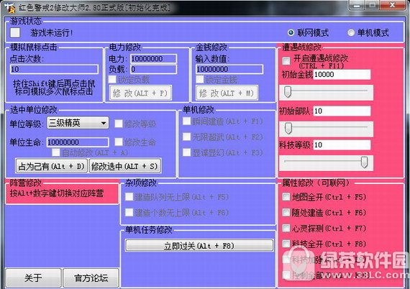This screenshot has height=289, width=410.
Task: Click the 关于 button
Action: (x=33, y=277)
